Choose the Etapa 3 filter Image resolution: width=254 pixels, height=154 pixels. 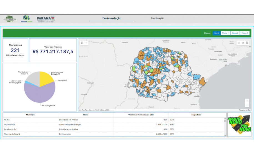tap(245, 33)
